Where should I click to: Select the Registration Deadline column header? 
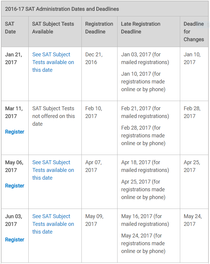click(99, 28)
